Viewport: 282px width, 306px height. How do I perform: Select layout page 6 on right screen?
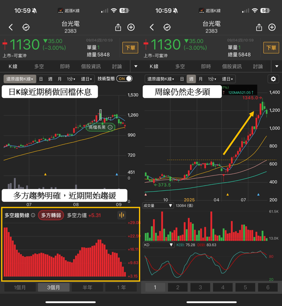pos(268,287)
